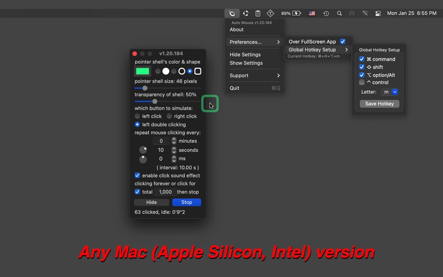443x277 pixels.
Task: Open About from Auto Mouse menu
Action: point(236,30)
